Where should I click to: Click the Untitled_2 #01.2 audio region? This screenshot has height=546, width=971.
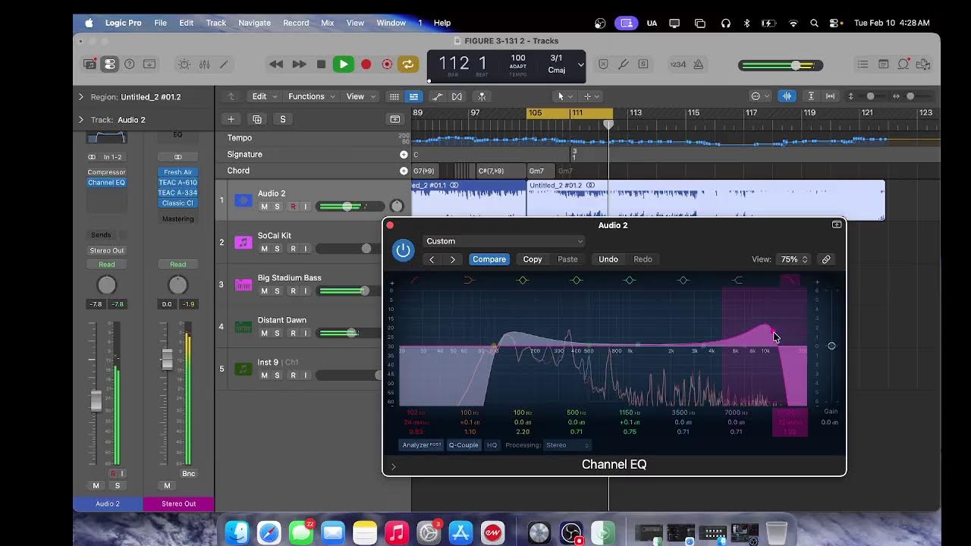pos(705,200)
